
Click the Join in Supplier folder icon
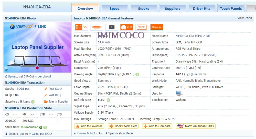pos(46,101)
